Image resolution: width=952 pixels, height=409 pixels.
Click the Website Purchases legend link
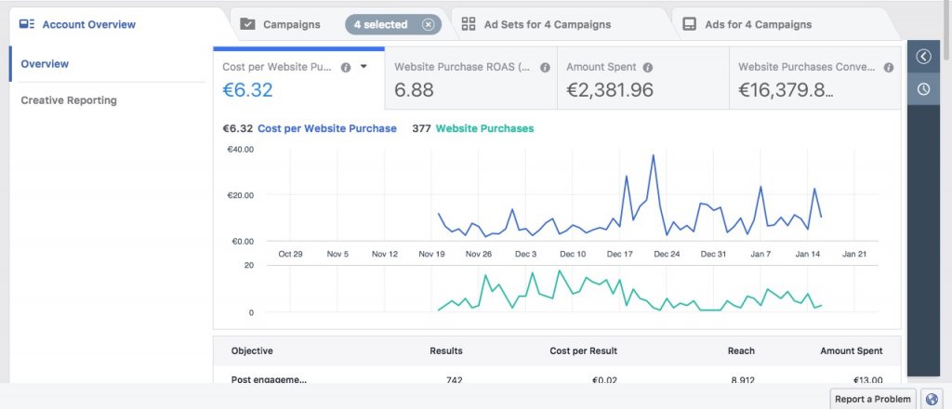click(484, 128)
